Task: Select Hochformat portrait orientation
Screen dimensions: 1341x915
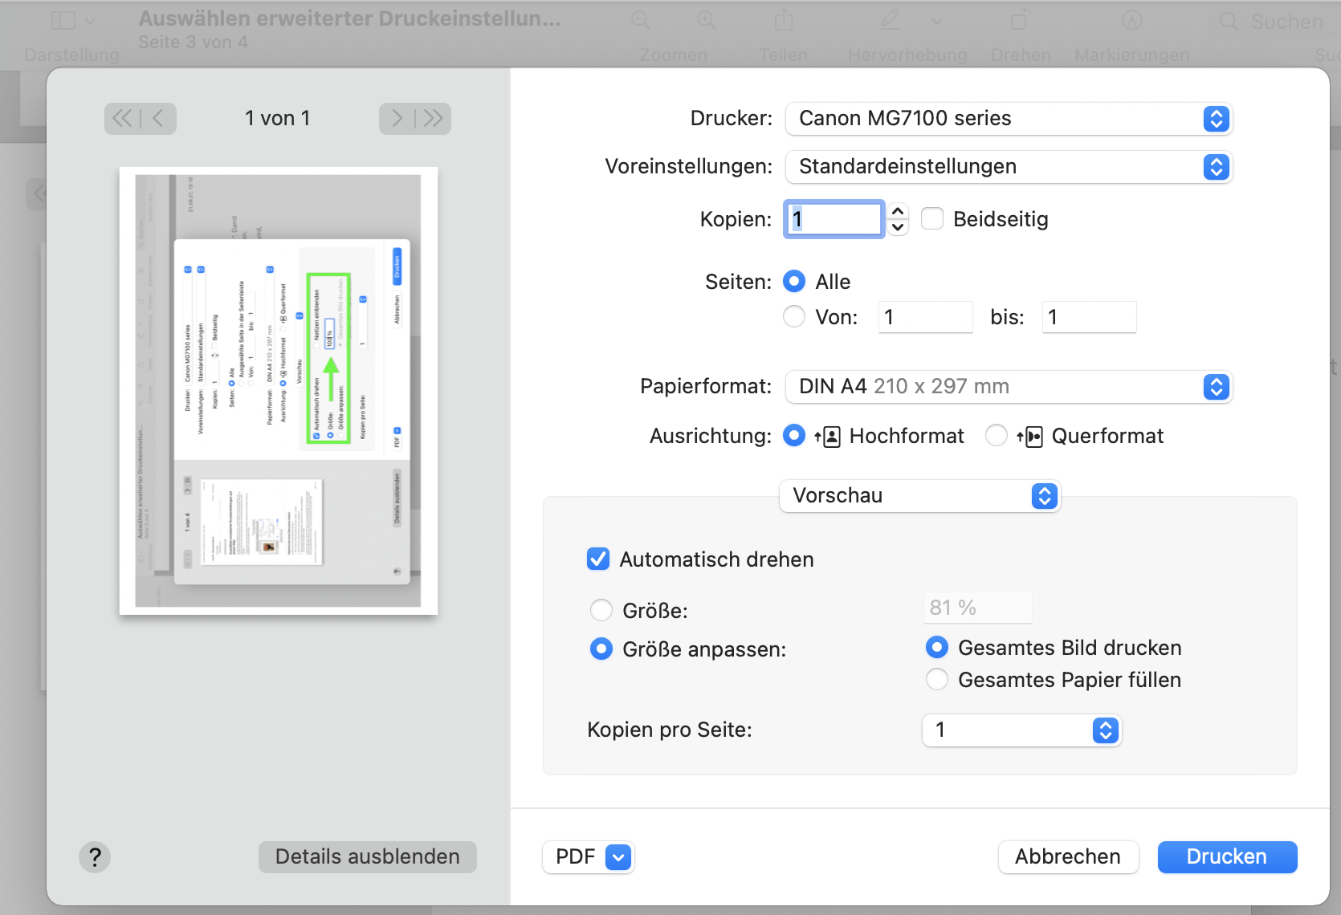Action: click(794, 436)
